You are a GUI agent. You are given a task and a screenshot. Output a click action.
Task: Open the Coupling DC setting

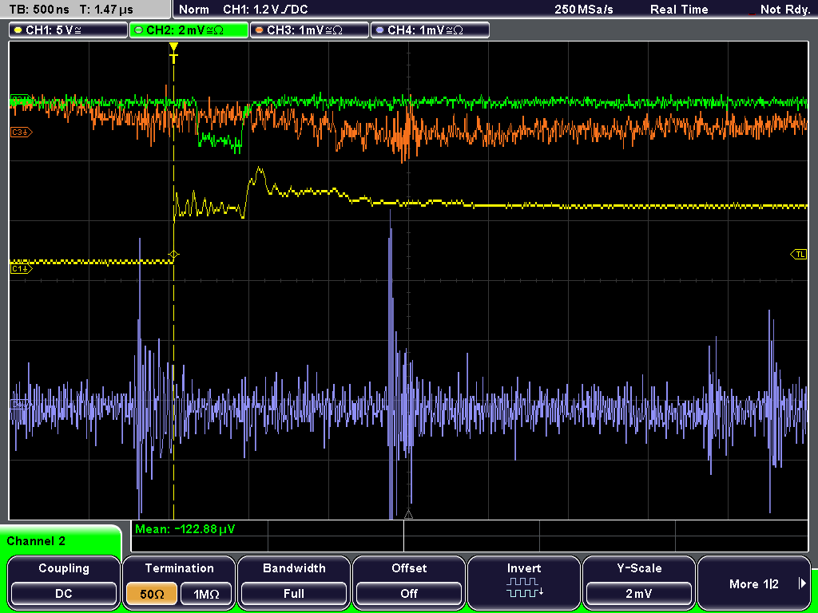(x=64, y=582)
